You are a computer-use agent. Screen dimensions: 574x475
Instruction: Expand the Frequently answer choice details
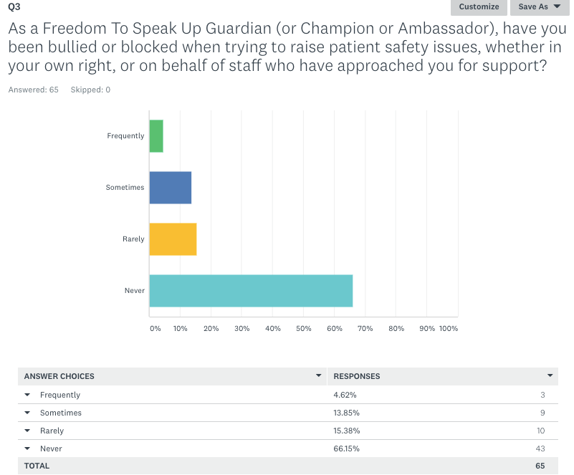(27, 395)
